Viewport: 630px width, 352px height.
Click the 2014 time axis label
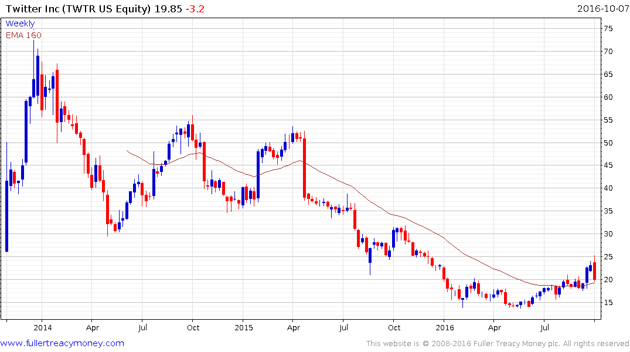(43, 327)
